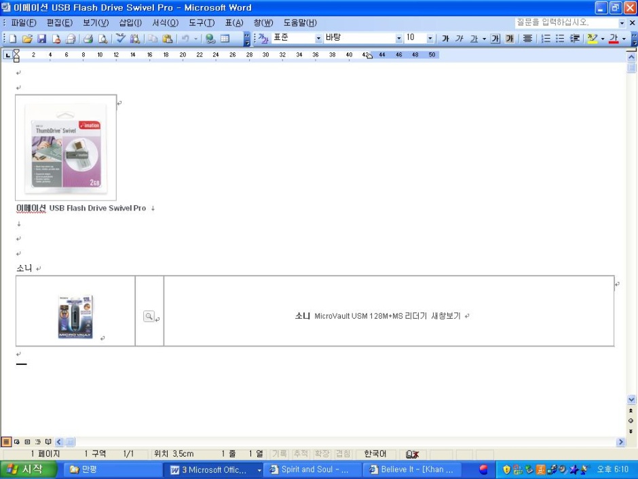638x479 pixels.
Task: Click the vertical scrollbar down arrow
Action: pos(631,400)
